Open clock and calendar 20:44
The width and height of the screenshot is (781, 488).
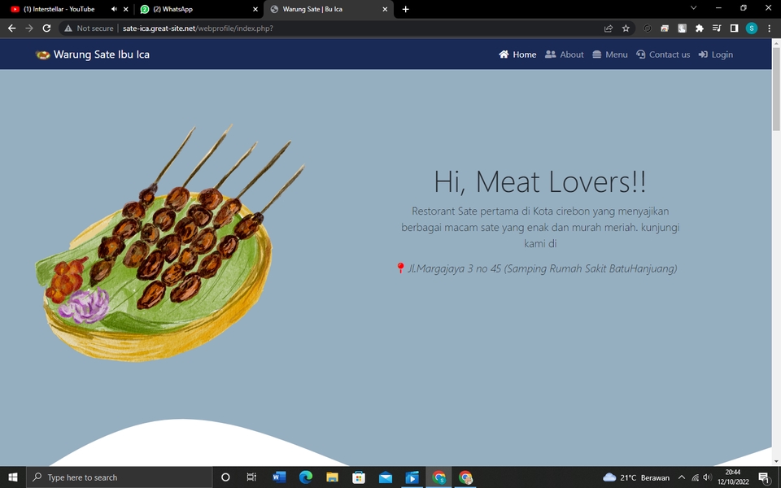tap(733, 477)
